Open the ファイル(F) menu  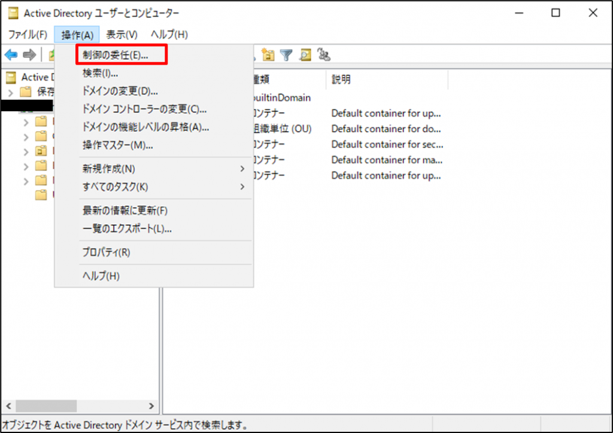pyautogui.click(x=28, y=35)
